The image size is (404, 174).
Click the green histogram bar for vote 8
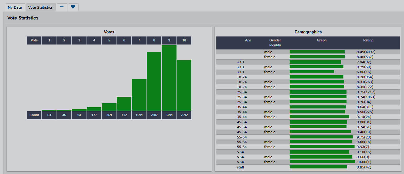[x=154, y=81]
